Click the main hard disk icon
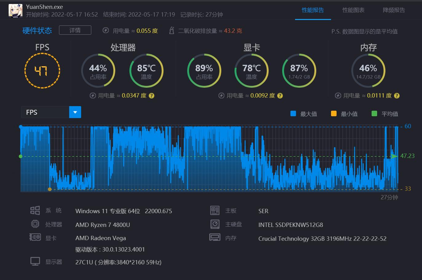This screenshot has height=280, width=422. tap(215, 224)
